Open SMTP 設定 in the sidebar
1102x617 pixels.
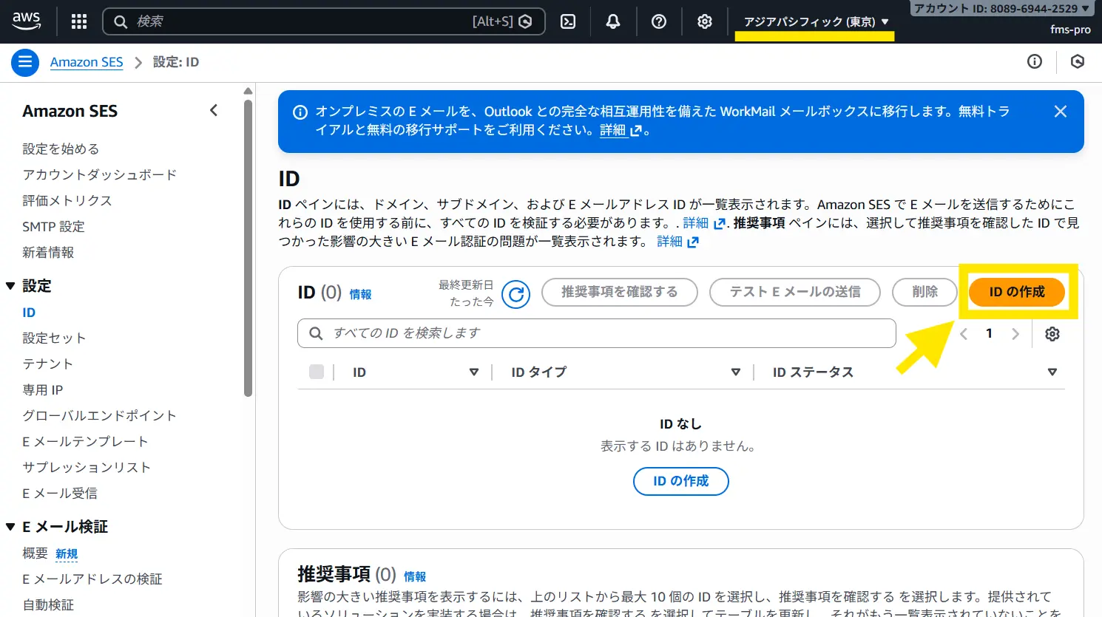(53, 227)
